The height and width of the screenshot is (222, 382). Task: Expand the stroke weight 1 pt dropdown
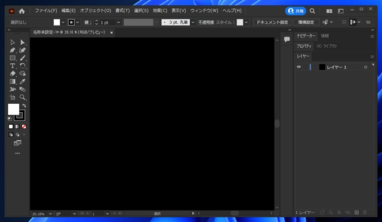click(118, 22)
